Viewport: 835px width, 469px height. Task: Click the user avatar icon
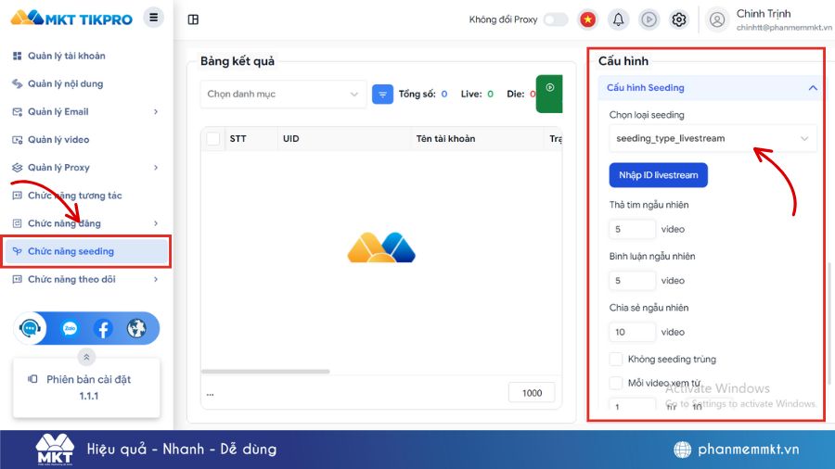[x=717, y=19]
